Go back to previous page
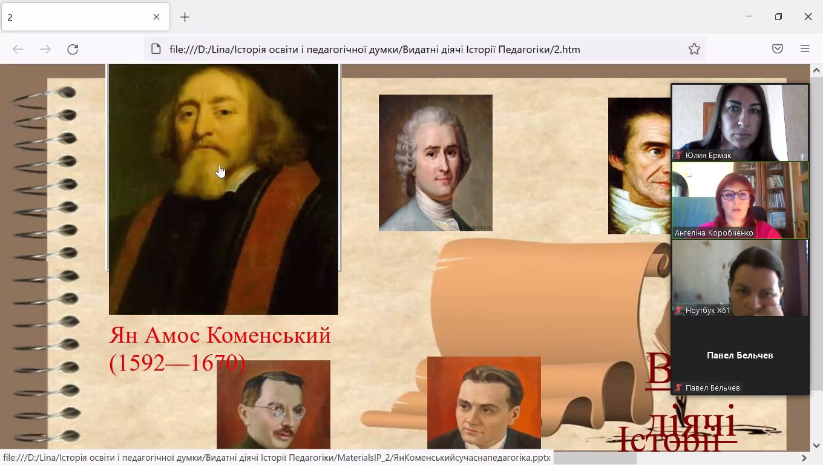 (18, 50)
